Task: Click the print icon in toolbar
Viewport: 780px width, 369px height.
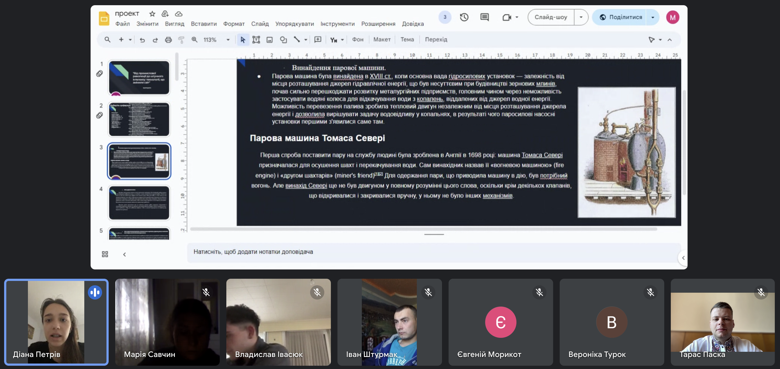Action: coord(168,40)
